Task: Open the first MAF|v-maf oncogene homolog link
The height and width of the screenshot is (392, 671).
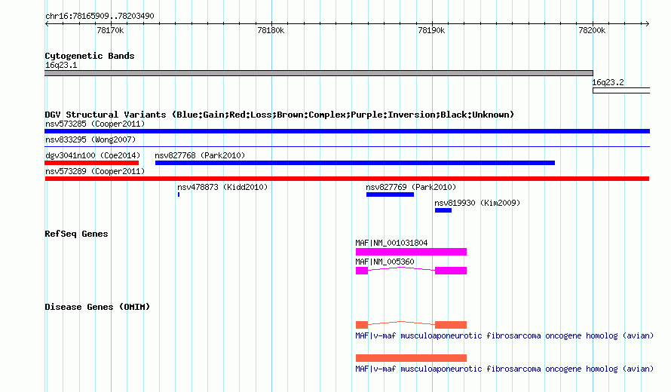Action: (504, 336)
